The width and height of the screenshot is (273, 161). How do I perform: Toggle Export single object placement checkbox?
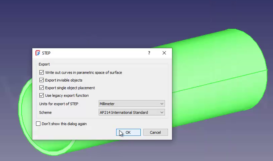(x=41, y=88)
